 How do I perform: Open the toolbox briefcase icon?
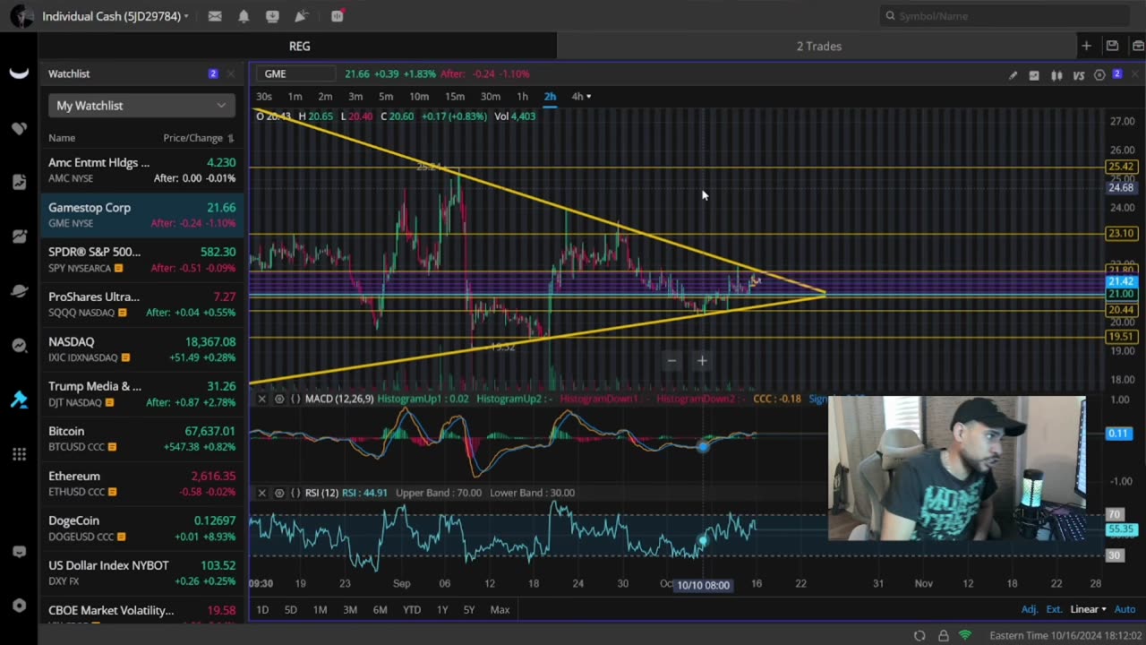[1138, 46]
